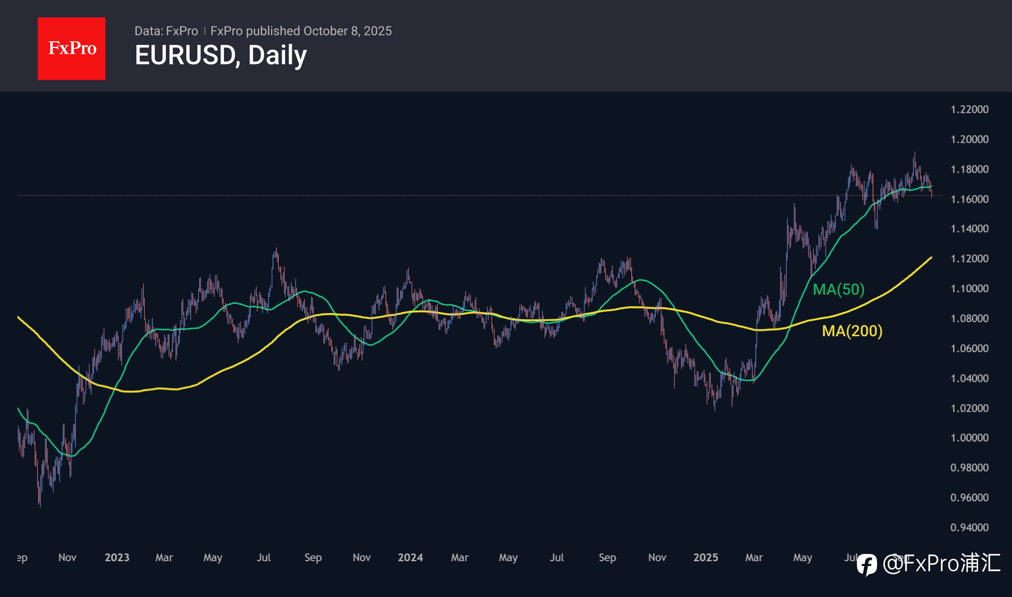
Task: Click the 1.00000 price axis label
Action: (x=969, y=438)
